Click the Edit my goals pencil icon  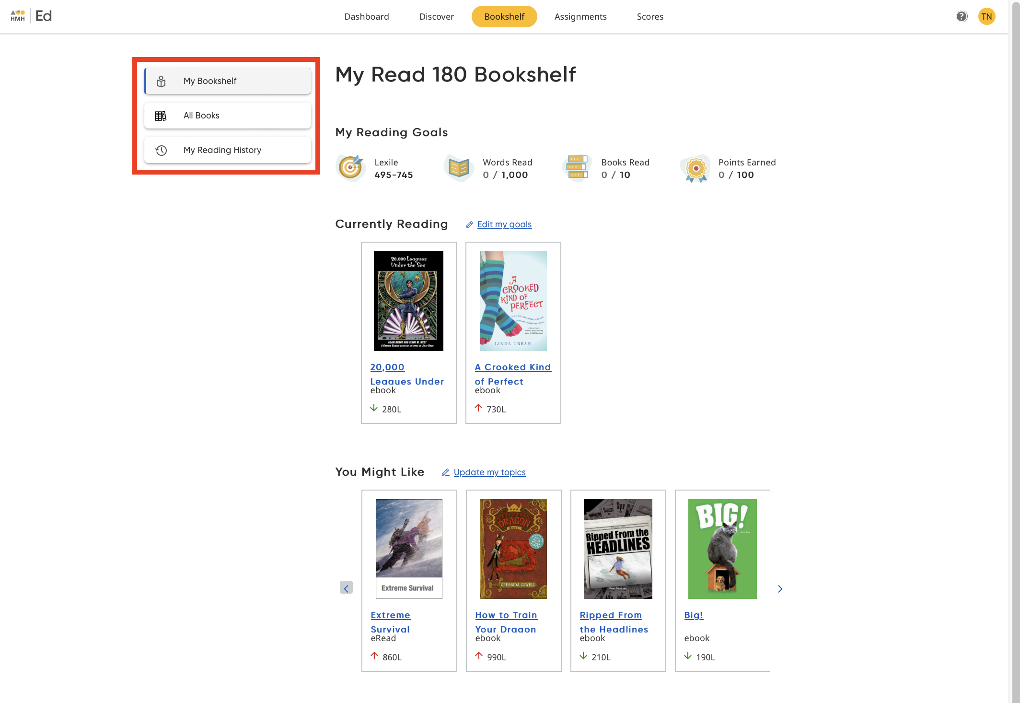(x=469, y=224)
